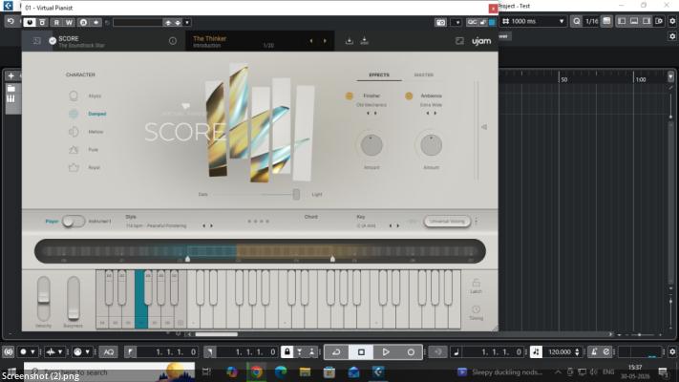Click the save preset icon
Screen dimensions: 679x382
[x=364, y=41]
